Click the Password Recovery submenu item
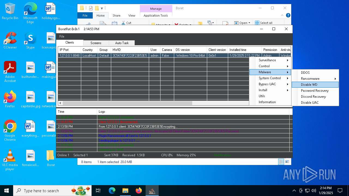This screenshot has width=349, height=196. coord(315,91)
